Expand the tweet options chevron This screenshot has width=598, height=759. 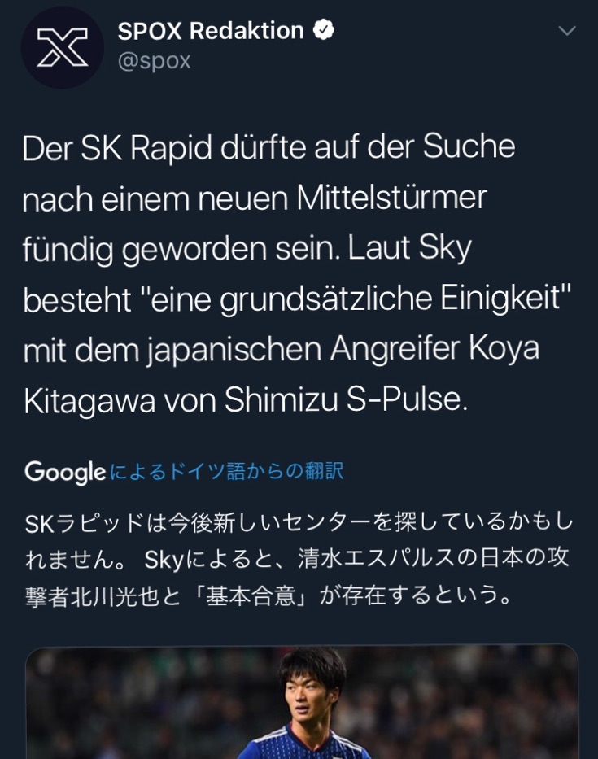click(x=566, y=31)
